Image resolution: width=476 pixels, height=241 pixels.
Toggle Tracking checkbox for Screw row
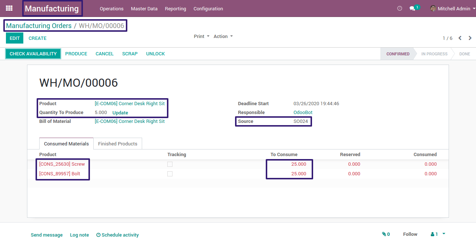170,164
